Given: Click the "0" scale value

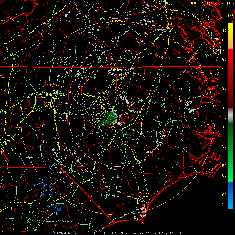Looking at the screenshot, I should (225, 118).
